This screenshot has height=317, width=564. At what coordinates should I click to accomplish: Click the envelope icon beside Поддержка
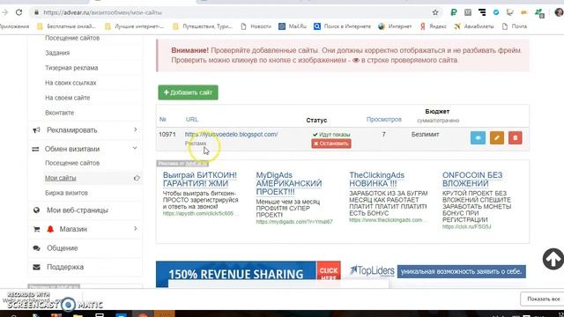[36, 267]
